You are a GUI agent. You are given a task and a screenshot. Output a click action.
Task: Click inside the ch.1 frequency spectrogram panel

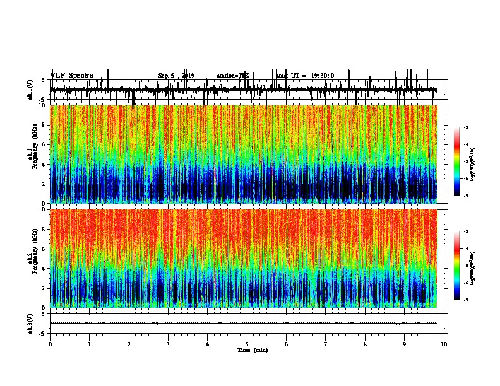pos(244,154)
